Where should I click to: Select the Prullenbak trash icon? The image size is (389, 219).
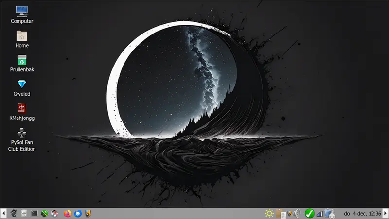tap(22, 64)
